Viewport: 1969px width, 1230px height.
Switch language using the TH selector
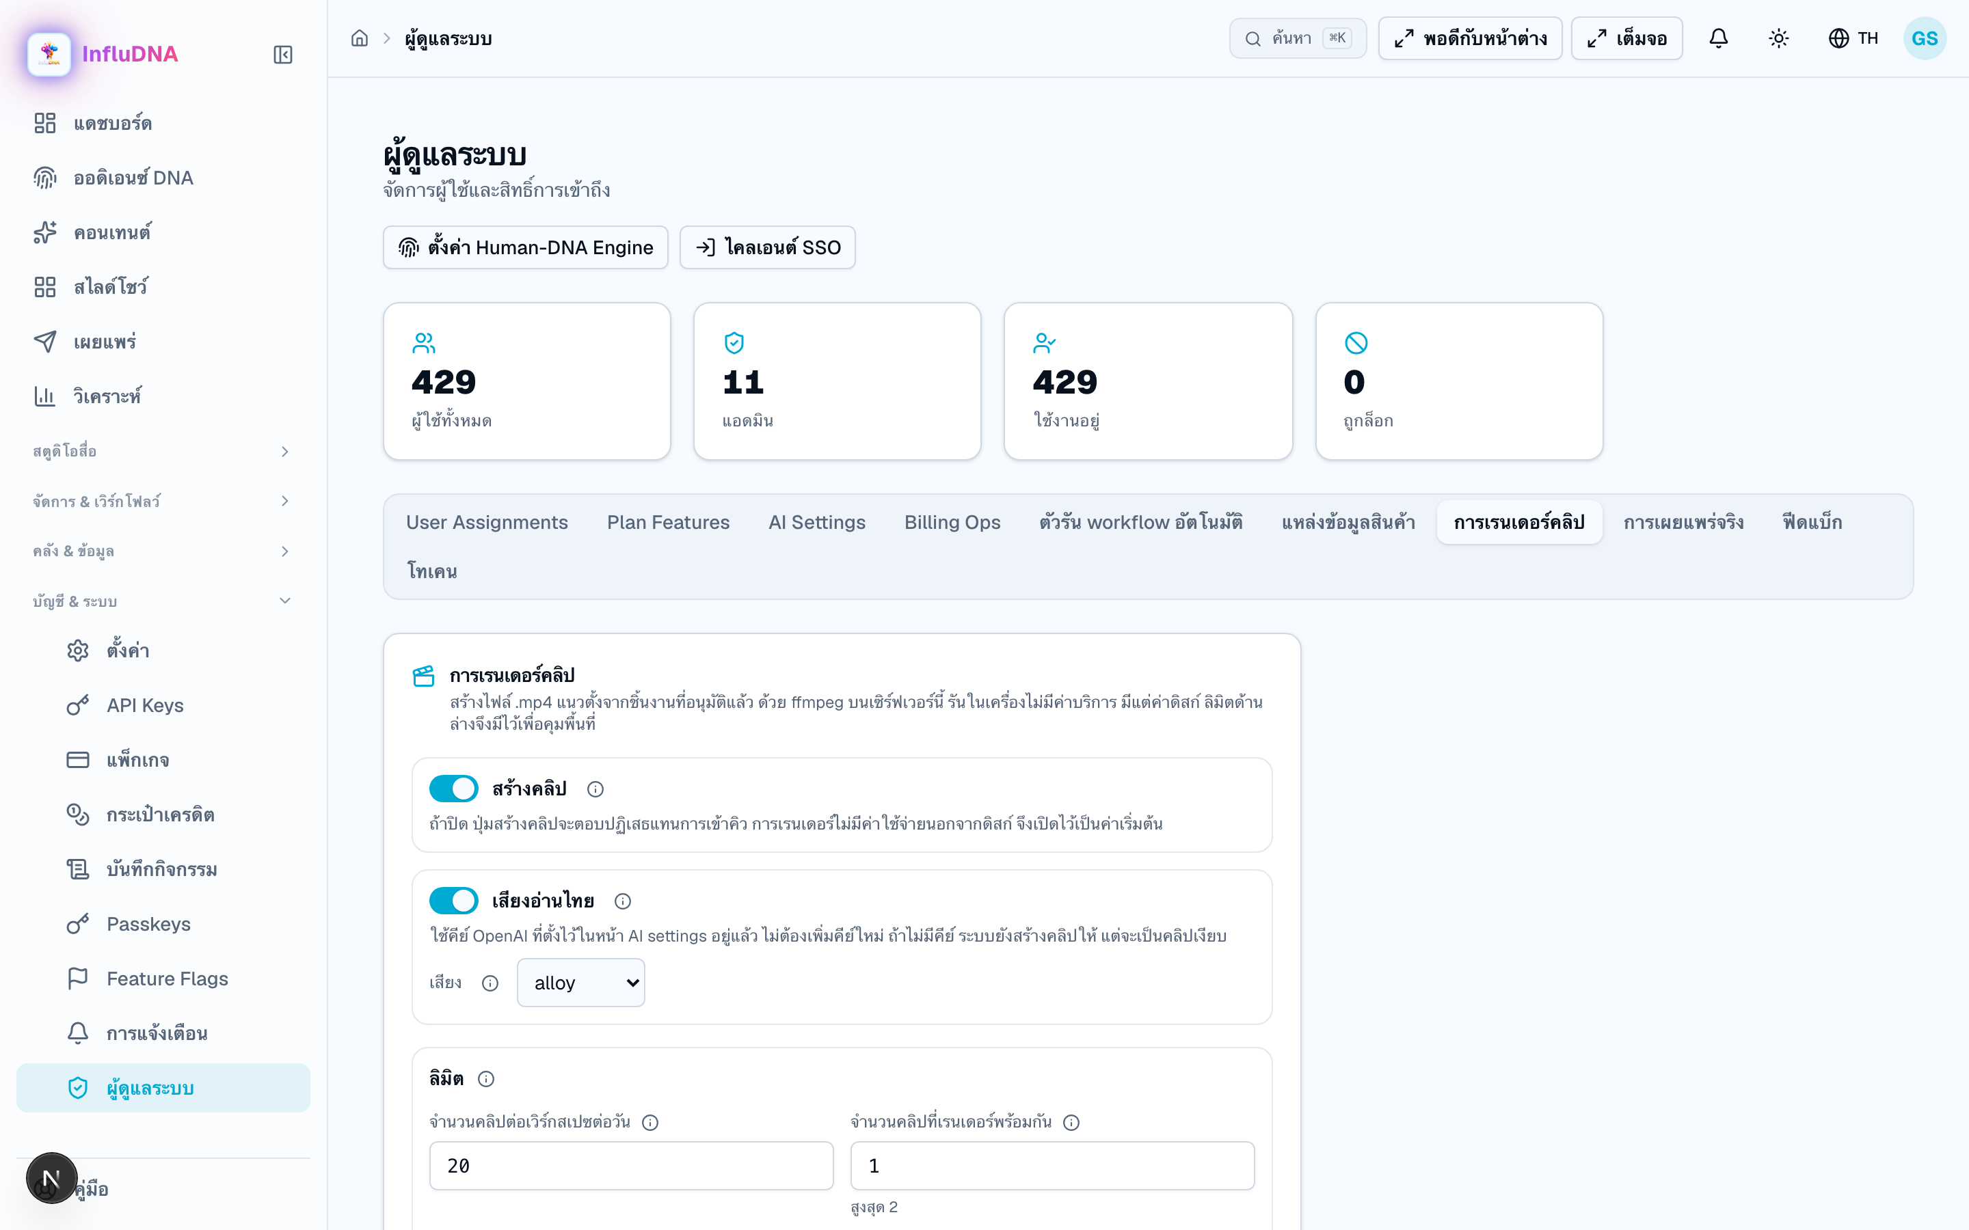(x=1853, y=38)
